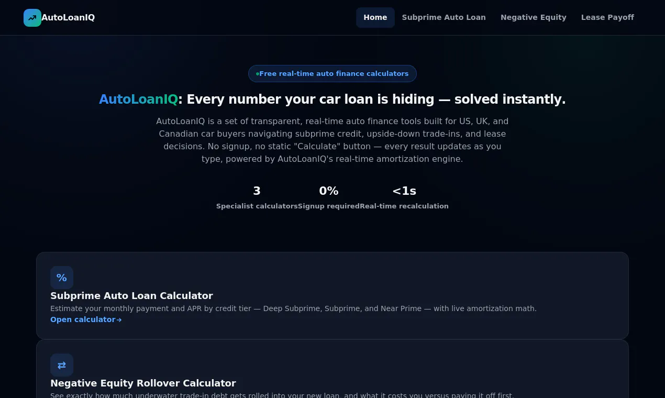Click the percent icon on Subprime card

pyautogui.click(x=62, y=278)
